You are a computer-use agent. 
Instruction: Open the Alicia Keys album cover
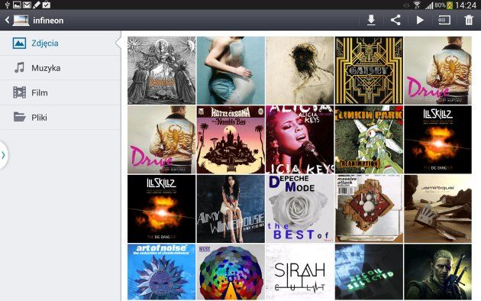(300, 140)
